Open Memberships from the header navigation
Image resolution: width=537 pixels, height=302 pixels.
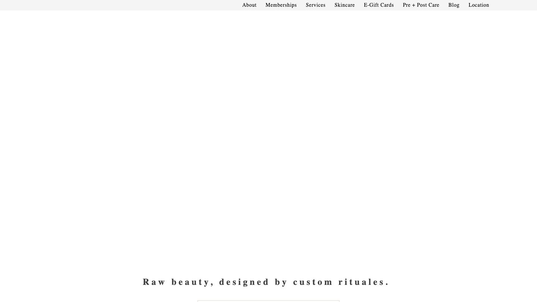[281, 5]
